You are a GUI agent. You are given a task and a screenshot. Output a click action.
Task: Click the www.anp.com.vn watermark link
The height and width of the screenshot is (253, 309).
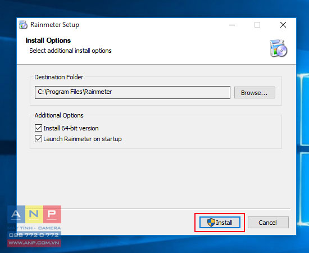[x=34, y=243]
